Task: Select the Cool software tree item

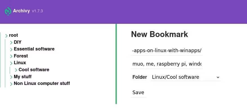Action: coord(34,70)
